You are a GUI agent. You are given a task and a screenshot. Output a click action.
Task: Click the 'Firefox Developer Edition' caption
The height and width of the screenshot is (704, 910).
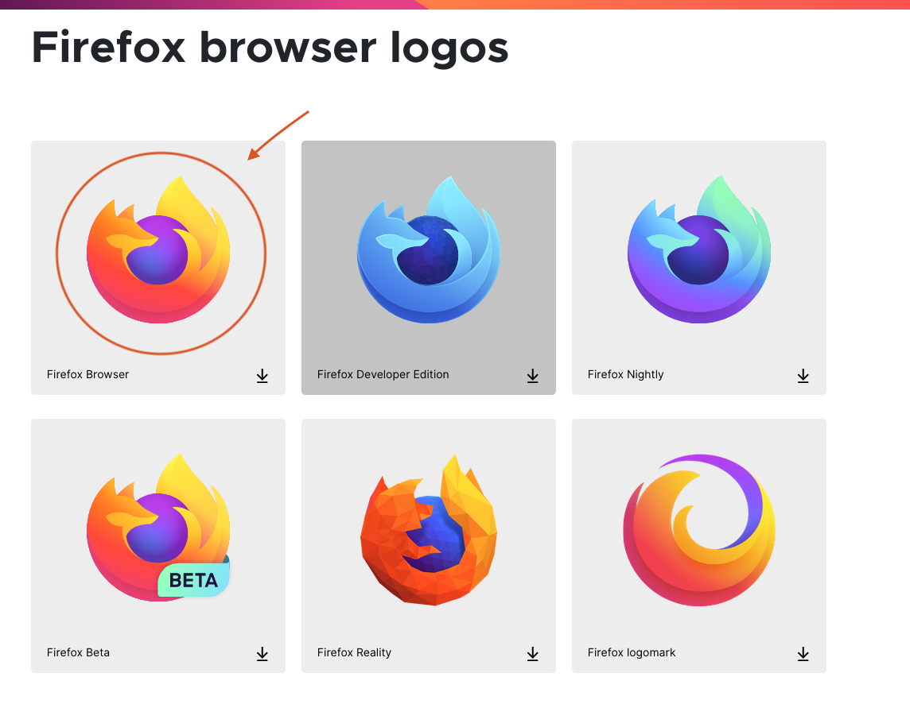tap(383, 374)
